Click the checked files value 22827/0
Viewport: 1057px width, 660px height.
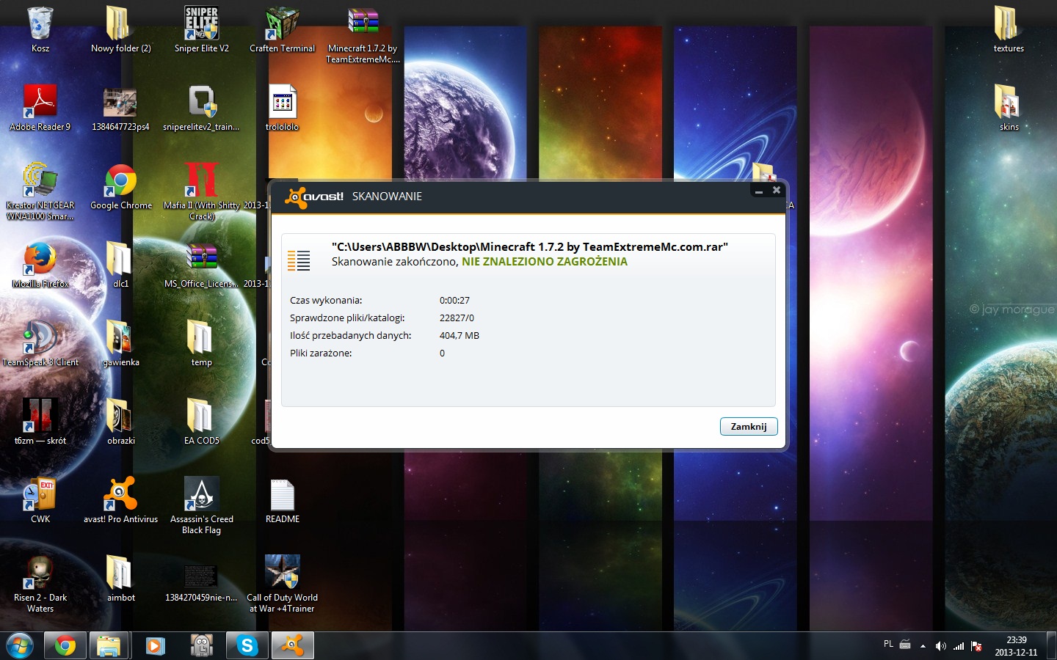coord(457,318)
